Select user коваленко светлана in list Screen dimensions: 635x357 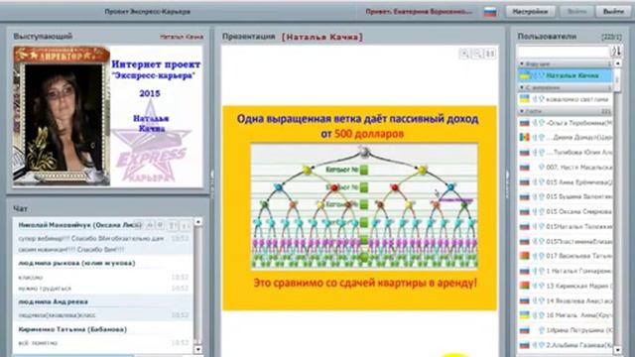click(566, 99)
